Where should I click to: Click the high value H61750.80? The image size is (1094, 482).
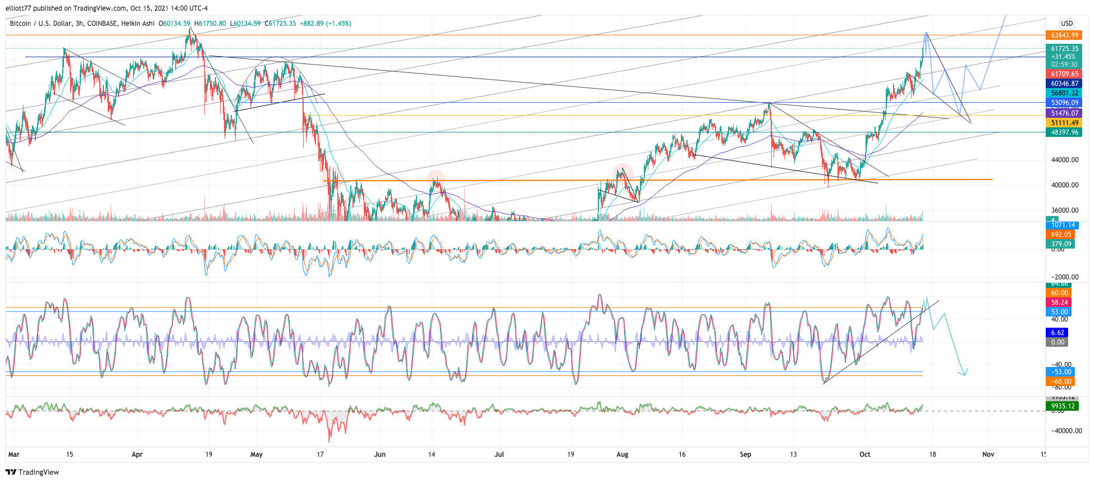210,24
